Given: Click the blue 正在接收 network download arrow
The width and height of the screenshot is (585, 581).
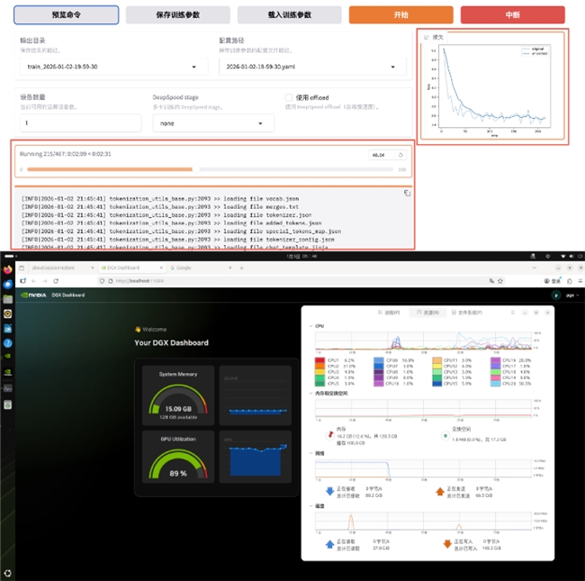Looking at the screenshot, I should (331, 492).
